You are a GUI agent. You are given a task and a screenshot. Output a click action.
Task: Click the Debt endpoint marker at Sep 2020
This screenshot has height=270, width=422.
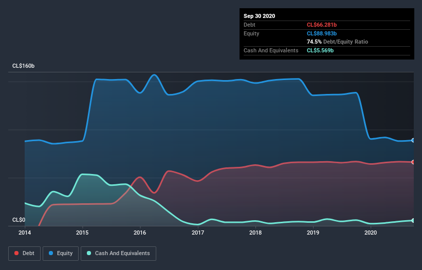[x=413, y=162]
